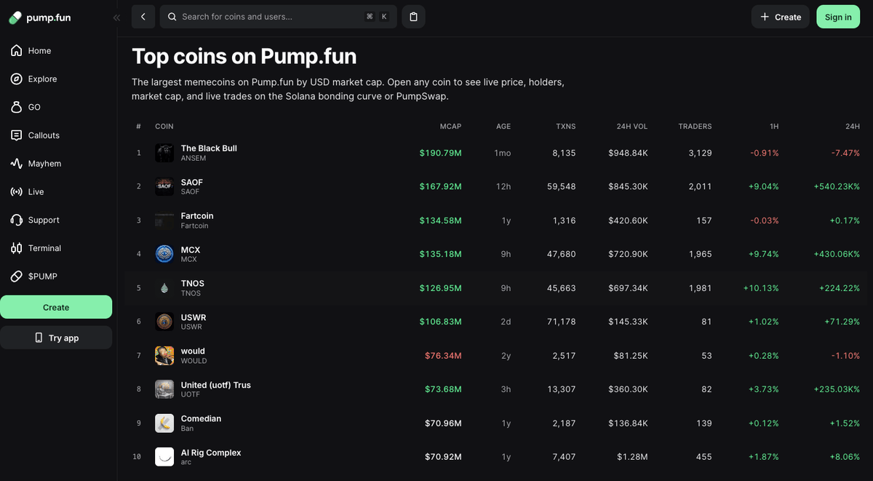Click market cap $190.79M
This screenshot has width=873, height=481.
point(440,153)
